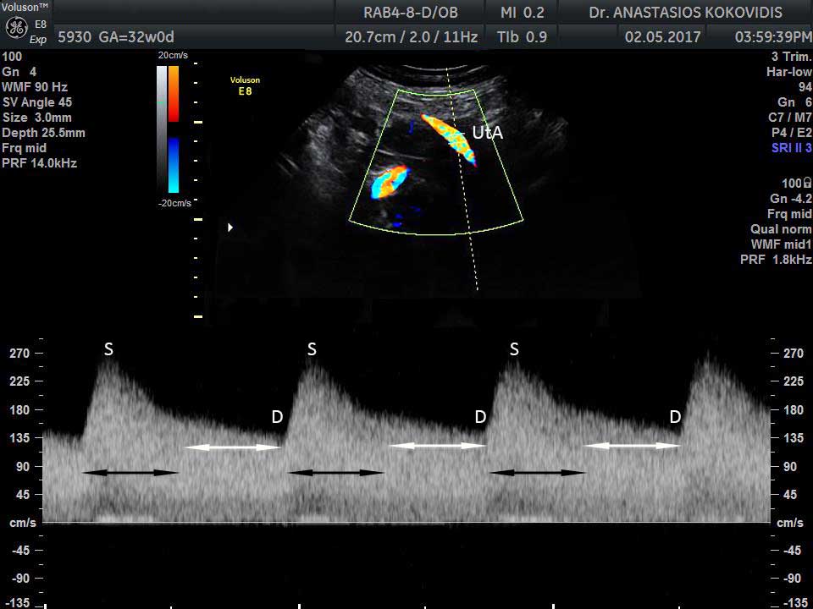Image resolution: width=813 pixels, height=609 pixels.
Task: Click the orange uterine artery color flow near UtA
Action: (x=449, y=139)
